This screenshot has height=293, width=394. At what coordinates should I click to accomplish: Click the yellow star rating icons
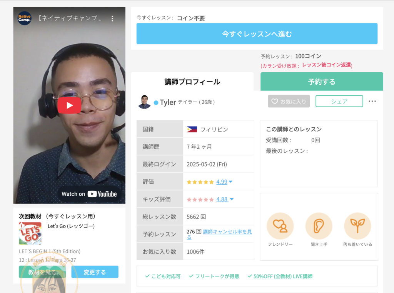click(200, 182)
